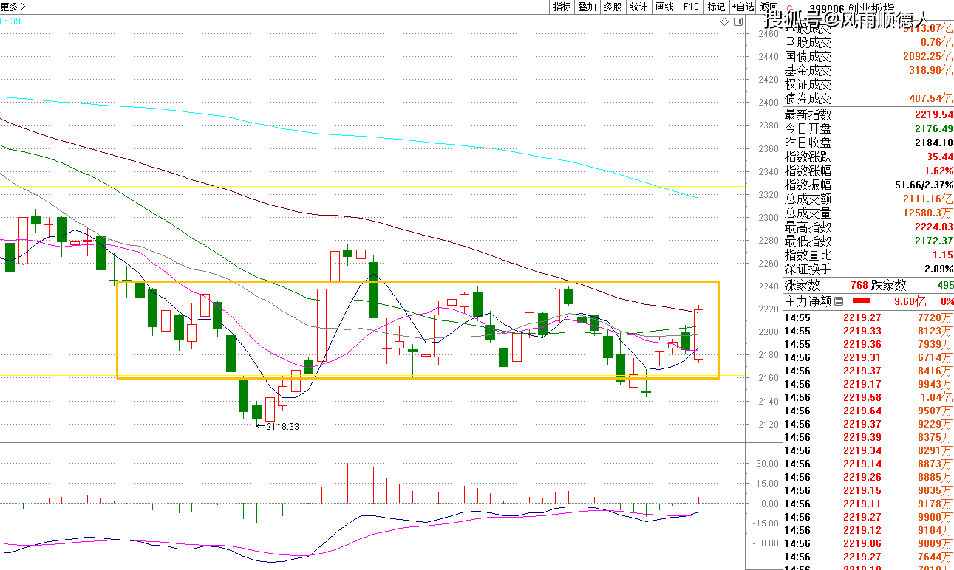Select the orange rectangle drawing's top edge
Screen dimensions: 954x570
pyautogui.click(x=414, y=281)
